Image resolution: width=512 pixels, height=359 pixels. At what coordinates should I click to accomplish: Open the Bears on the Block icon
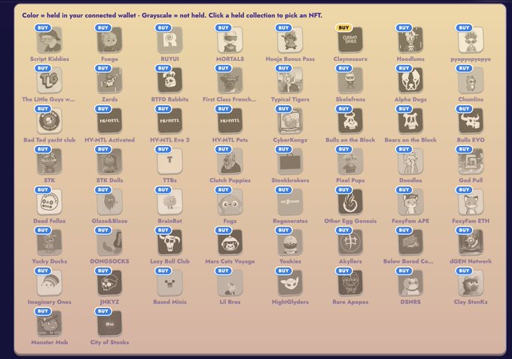pyautogui.click(x=410, y=121)
